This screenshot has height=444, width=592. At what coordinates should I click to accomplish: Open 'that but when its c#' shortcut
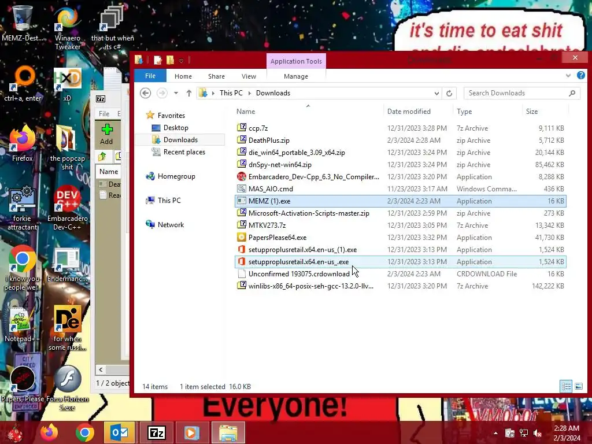click(x=112, y=27)
